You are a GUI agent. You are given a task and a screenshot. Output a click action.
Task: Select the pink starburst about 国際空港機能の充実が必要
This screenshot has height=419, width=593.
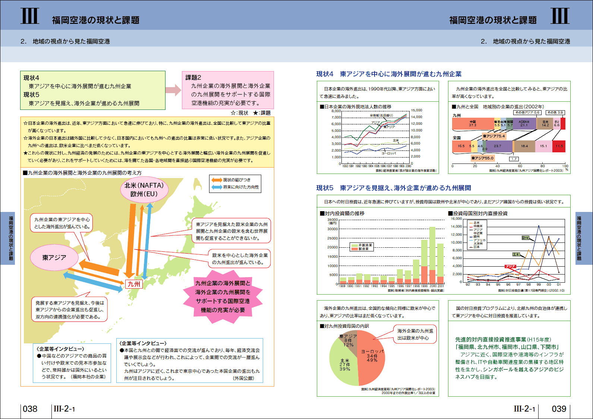pos(223,297)
